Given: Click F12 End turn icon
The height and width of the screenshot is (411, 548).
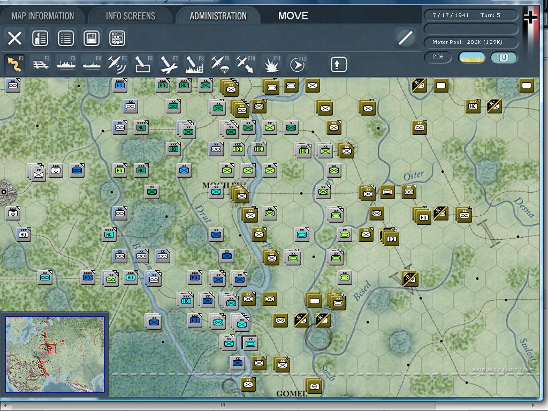Looking at the screenshot, I should click(297, 64).
